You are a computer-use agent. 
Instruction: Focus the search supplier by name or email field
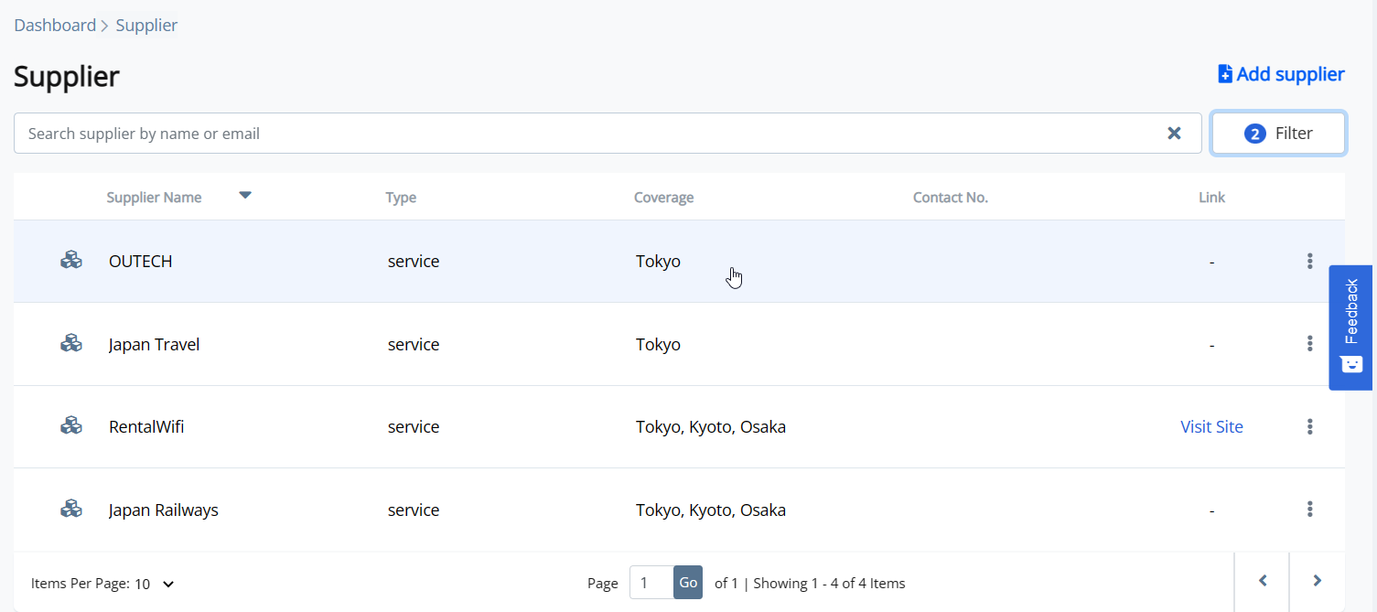pos(608,134)
